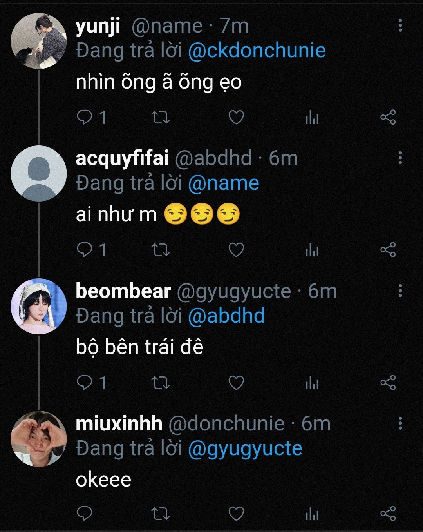
Task: Open the @gyugyucte mention link
Action: [245, 448]
